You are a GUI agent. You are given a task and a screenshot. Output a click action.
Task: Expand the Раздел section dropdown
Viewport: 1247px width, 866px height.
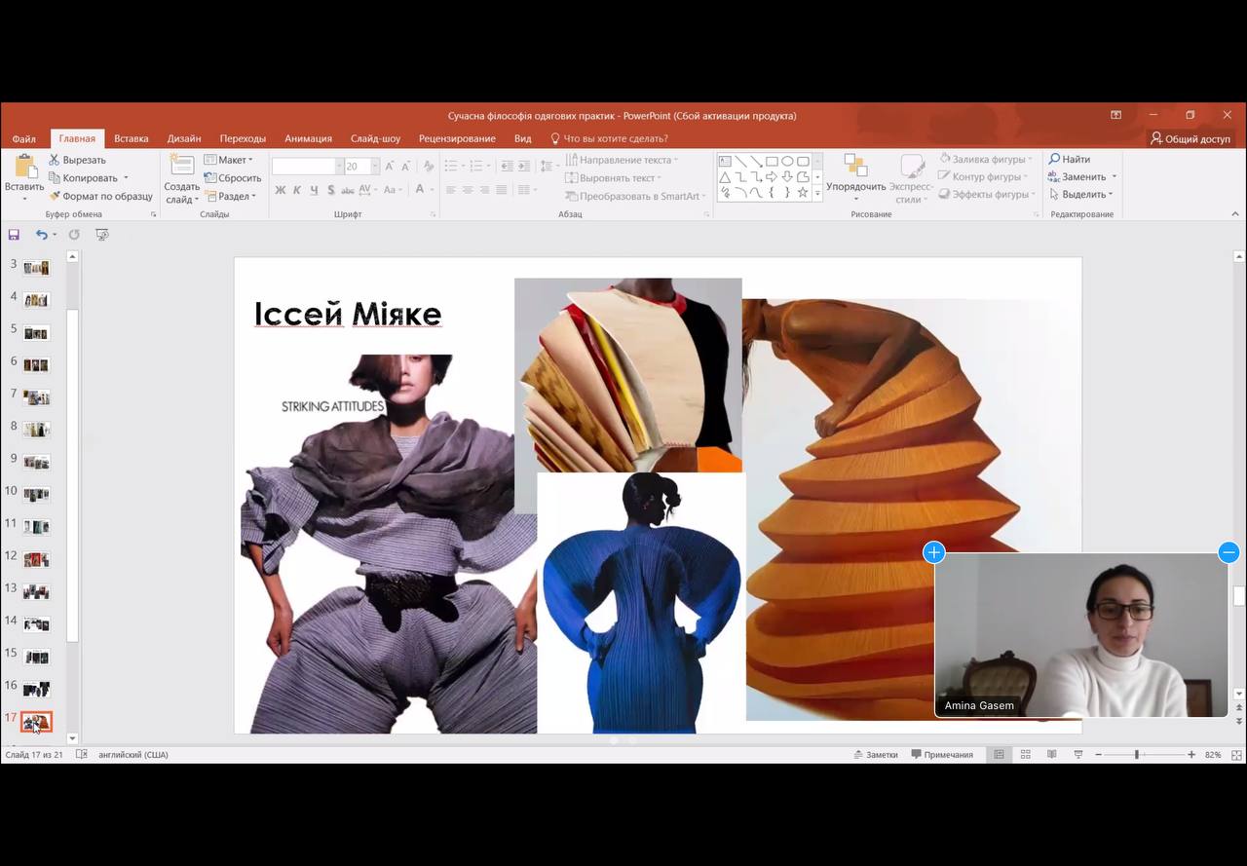pyautogui.click(x=231, y=196)
